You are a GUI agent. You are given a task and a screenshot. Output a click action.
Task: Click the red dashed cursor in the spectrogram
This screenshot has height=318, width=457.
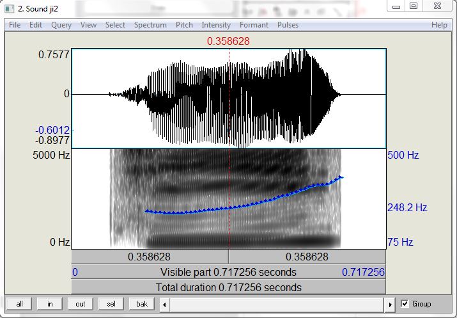(x=229, y=198)
